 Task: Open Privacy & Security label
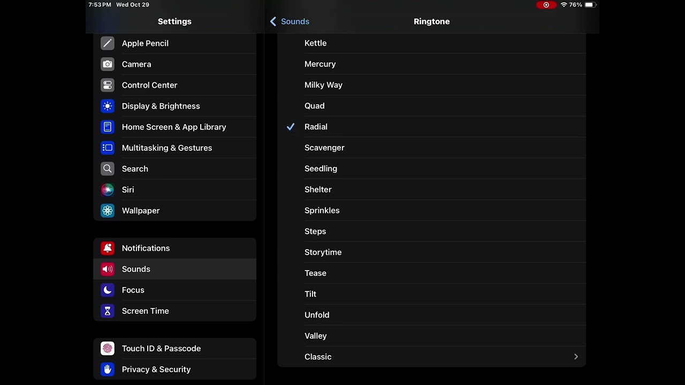coord(156,369)
